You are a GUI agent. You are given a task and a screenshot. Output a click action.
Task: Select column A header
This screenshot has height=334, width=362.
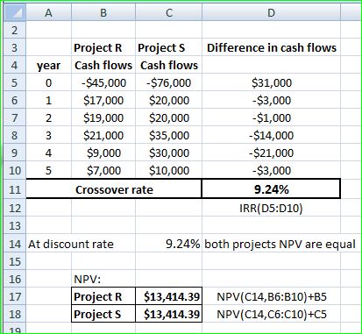[49, 12]
